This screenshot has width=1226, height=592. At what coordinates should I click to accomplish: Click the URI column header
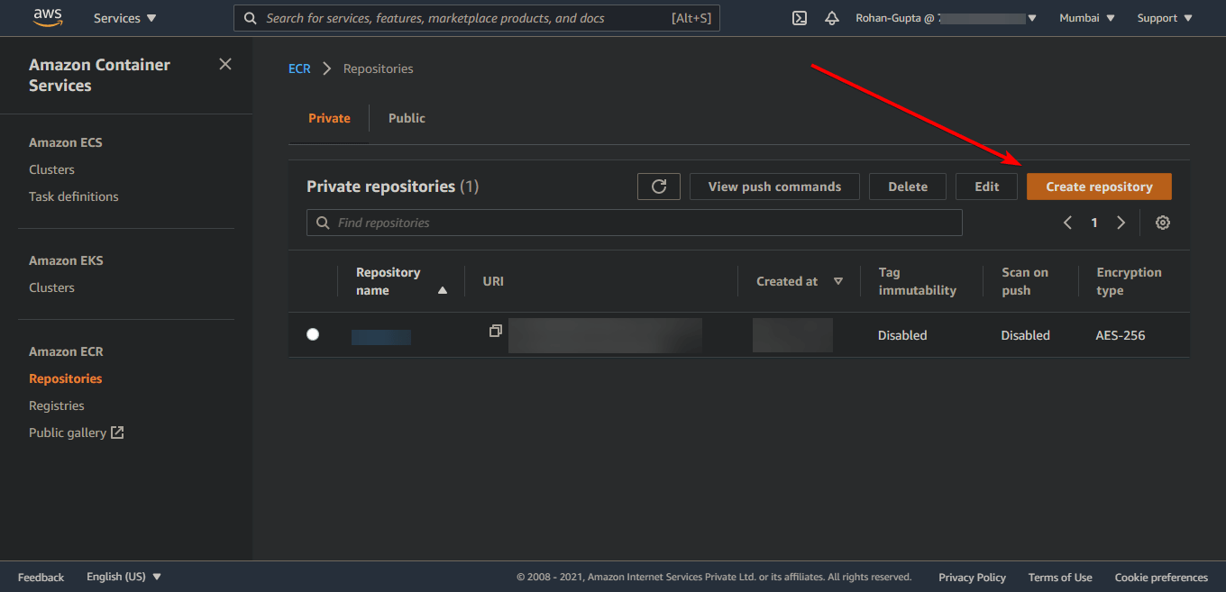[493, 281]
